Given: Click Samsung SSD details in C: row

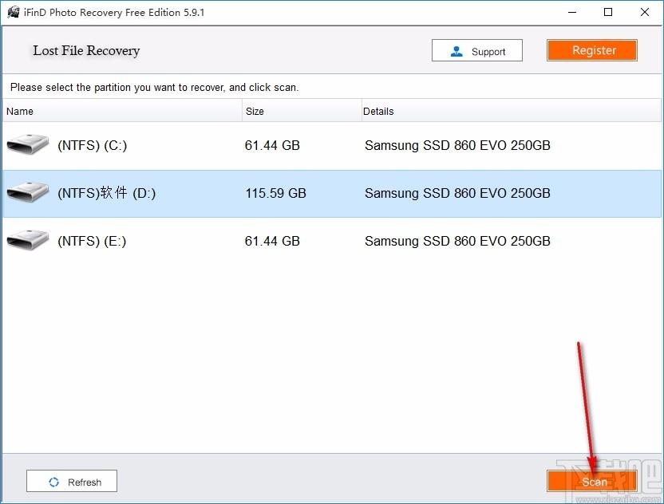Looking at the screenshot, I should [457, 145].
